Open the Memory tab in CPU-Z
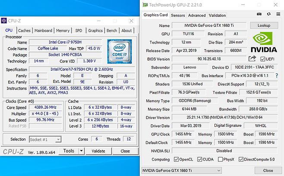Viewport: 284px width, 176px height. 63,31
